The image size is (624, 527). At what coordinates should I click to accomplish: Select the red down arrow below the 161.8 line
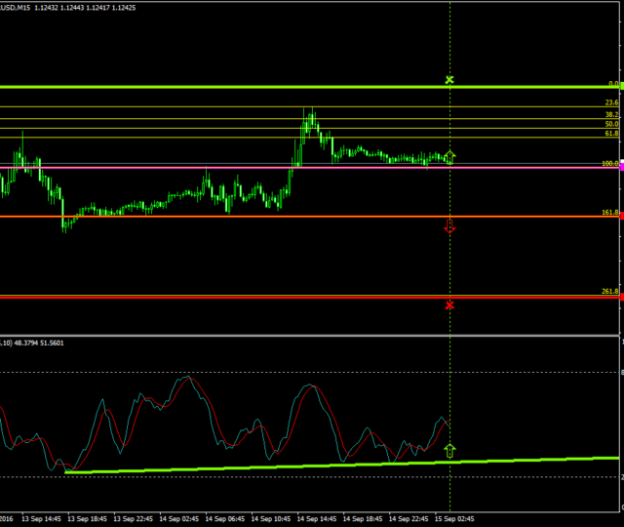click(449, 227)
